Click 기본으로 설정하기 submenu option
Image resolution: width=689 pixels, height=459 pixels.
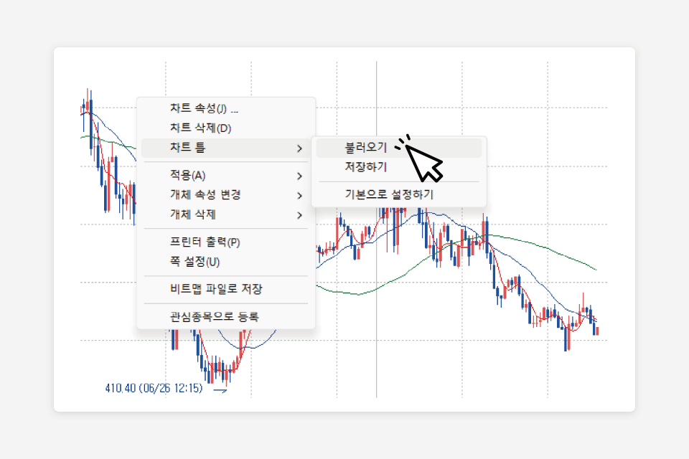pos(389,194)
